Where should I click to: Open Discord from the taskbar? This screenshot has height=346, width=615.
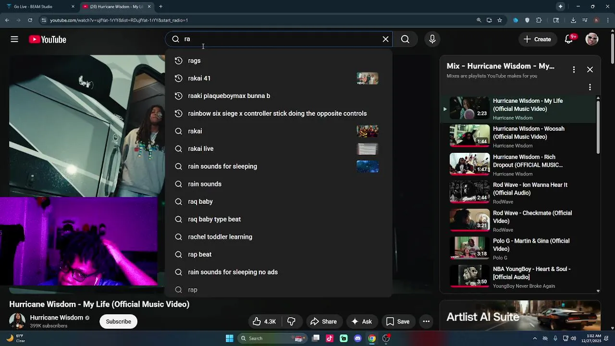[x=358, y=338]
